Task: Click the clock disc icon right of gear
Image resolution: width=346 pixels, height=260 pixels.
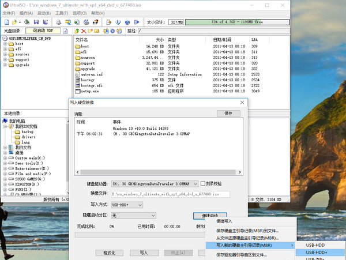Action: 119,31
